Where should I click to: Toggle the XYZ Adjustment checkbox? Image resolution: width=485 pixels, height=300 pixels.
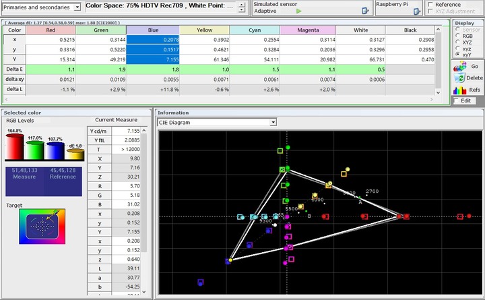click(x=430, y=11)
